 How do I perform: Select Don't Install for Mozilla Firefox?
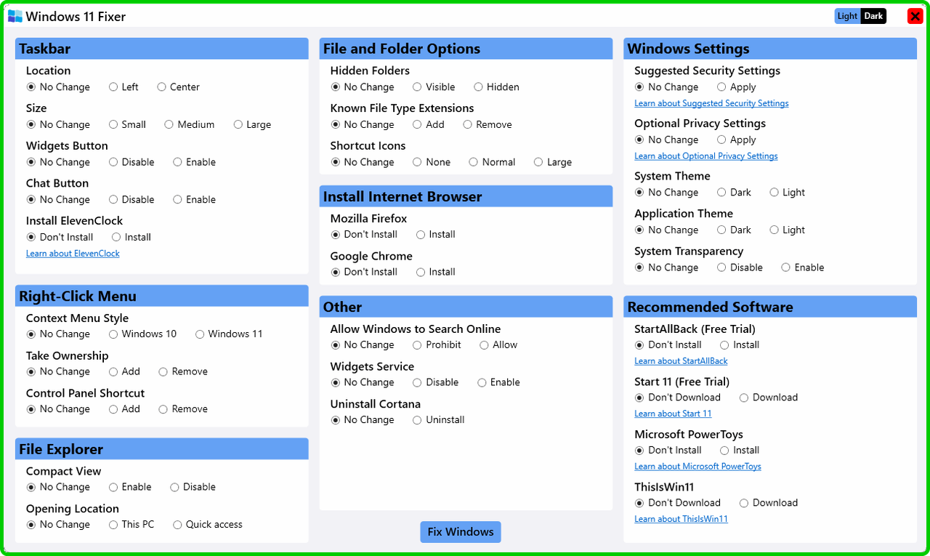click(x=364, y=235)
